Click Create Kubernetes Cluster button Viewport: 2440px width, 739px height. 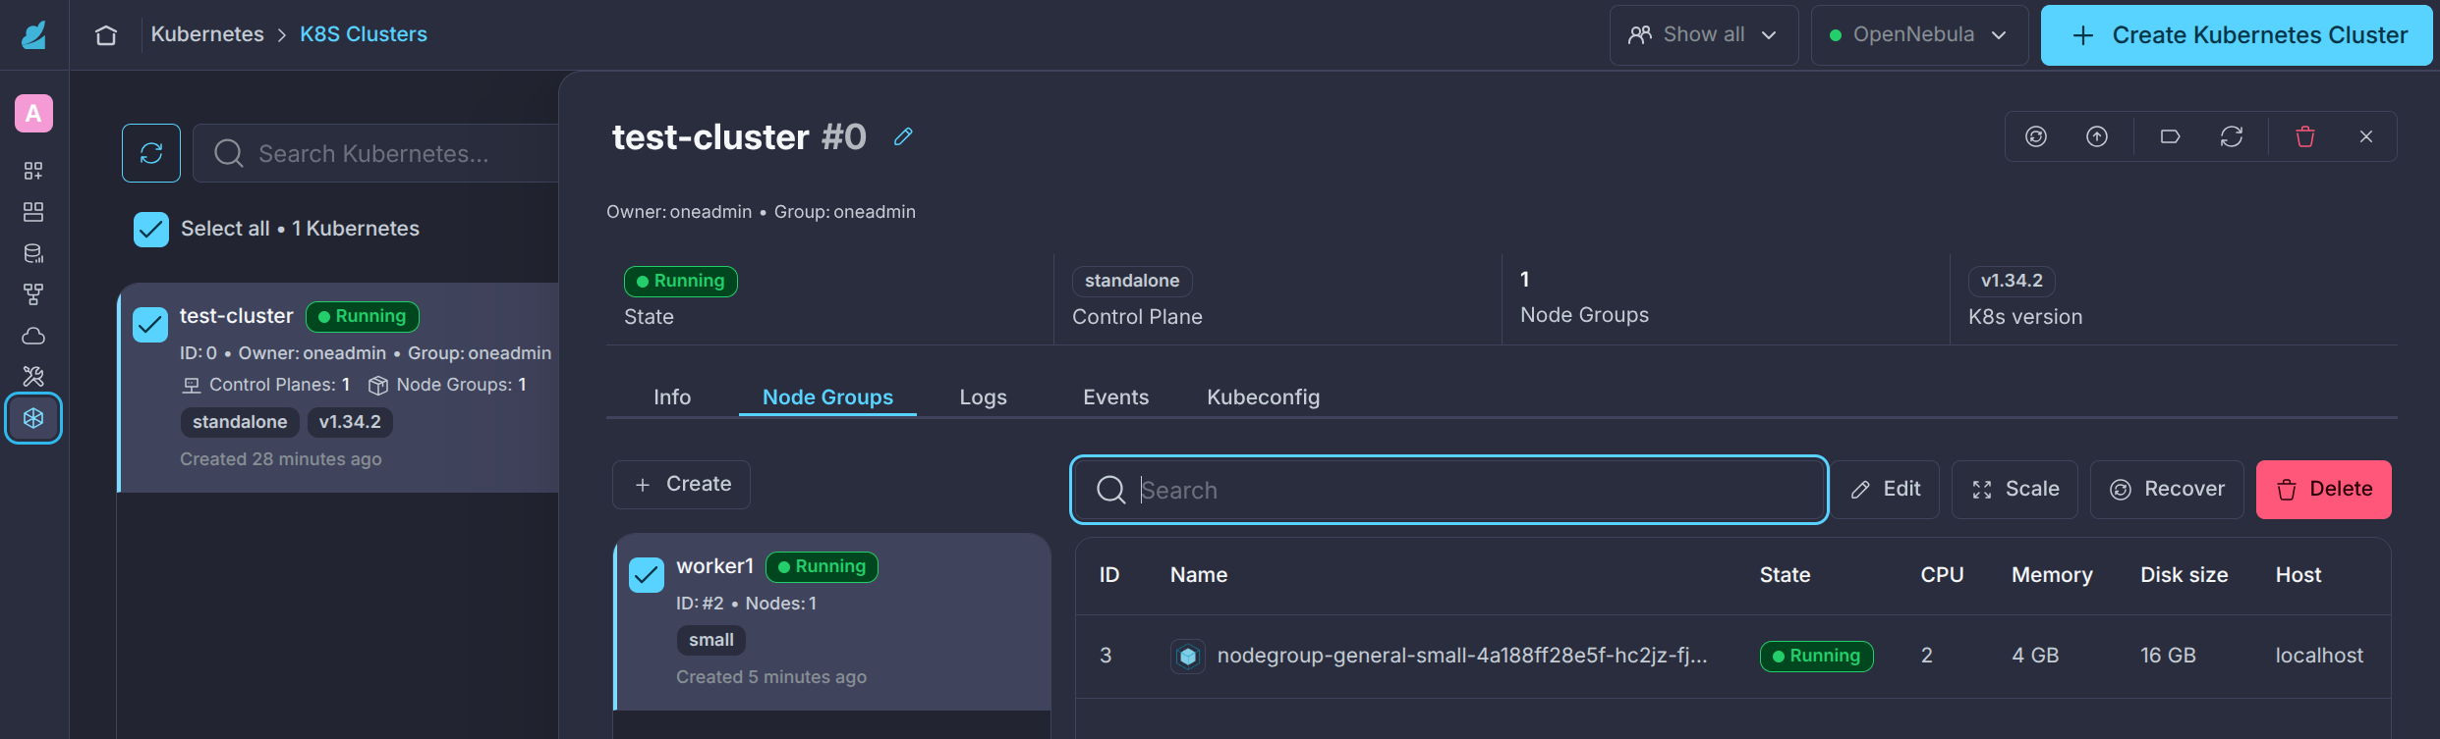click(2237, 35)
